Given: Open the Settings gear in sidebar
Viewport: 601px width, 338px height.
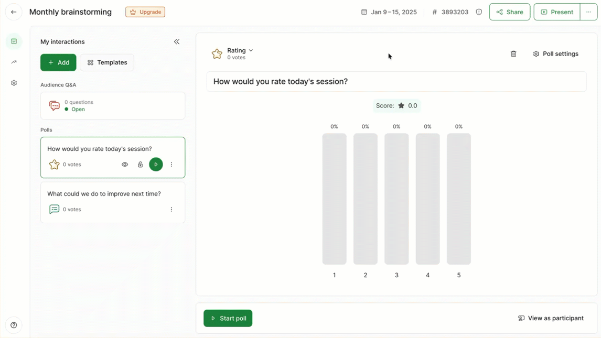Looking at the screenshot, I should point(14,83).
